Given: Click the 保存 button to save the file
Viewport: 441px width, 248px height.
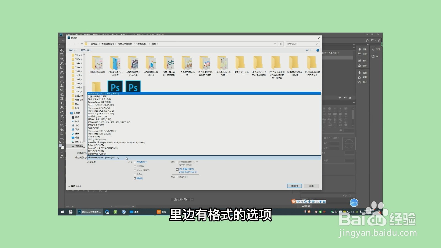Looking at the screenshot, I should [294, 185].
